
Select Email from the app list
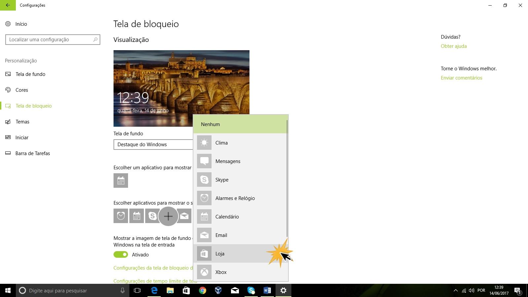pos(240,235)
